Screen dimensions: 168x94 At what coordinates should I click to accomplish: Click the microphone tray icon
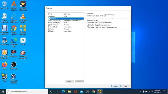pyautogui.click(x=143, y=92)
